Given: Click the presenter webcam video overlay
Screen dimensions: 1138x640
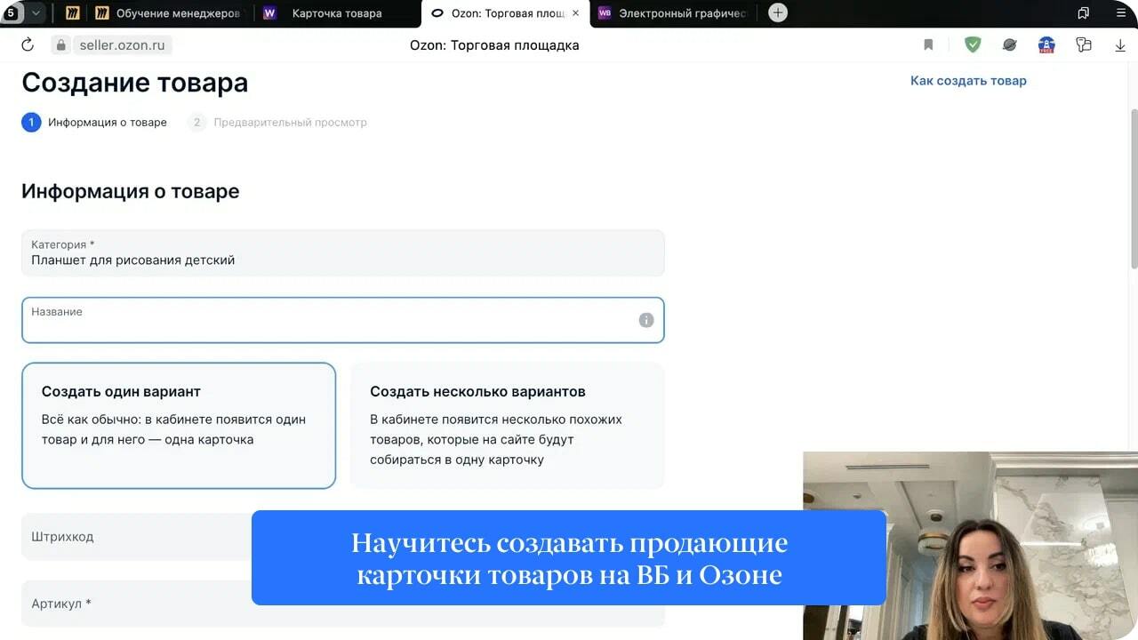Looking at the screenshot, I should [x=970, y=546].
